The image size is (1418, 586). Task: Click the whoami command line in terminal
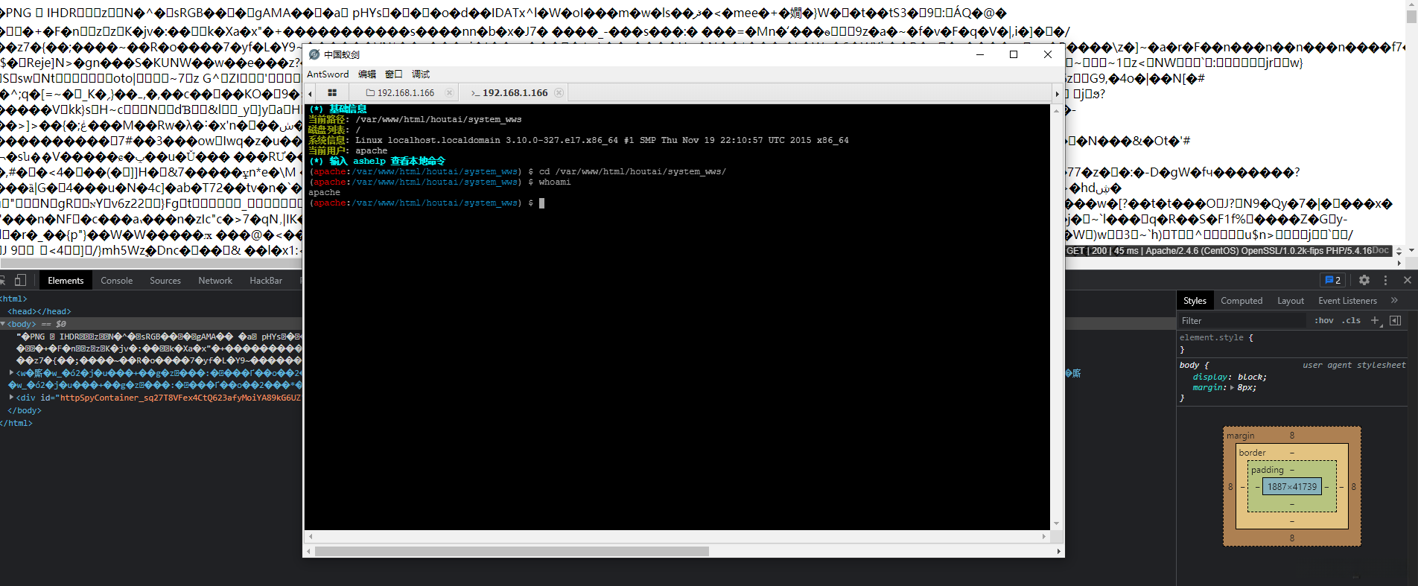point(439,182)
